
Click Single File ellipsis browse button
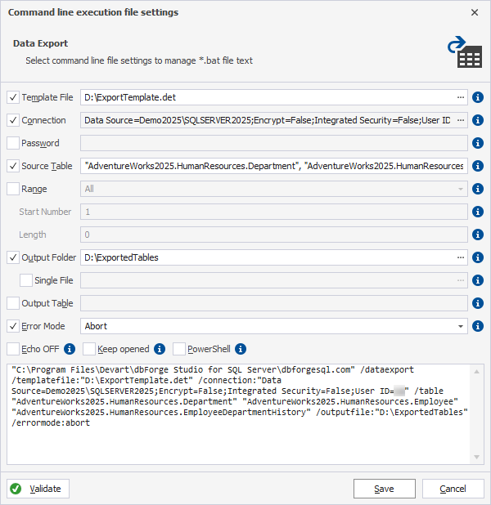[461, 280]
